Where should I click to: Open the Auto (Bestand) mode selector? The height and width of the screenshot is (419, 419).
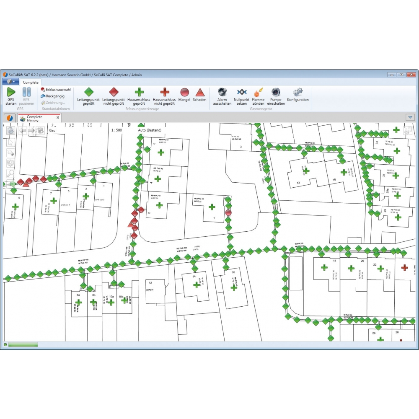coord(150,130)
